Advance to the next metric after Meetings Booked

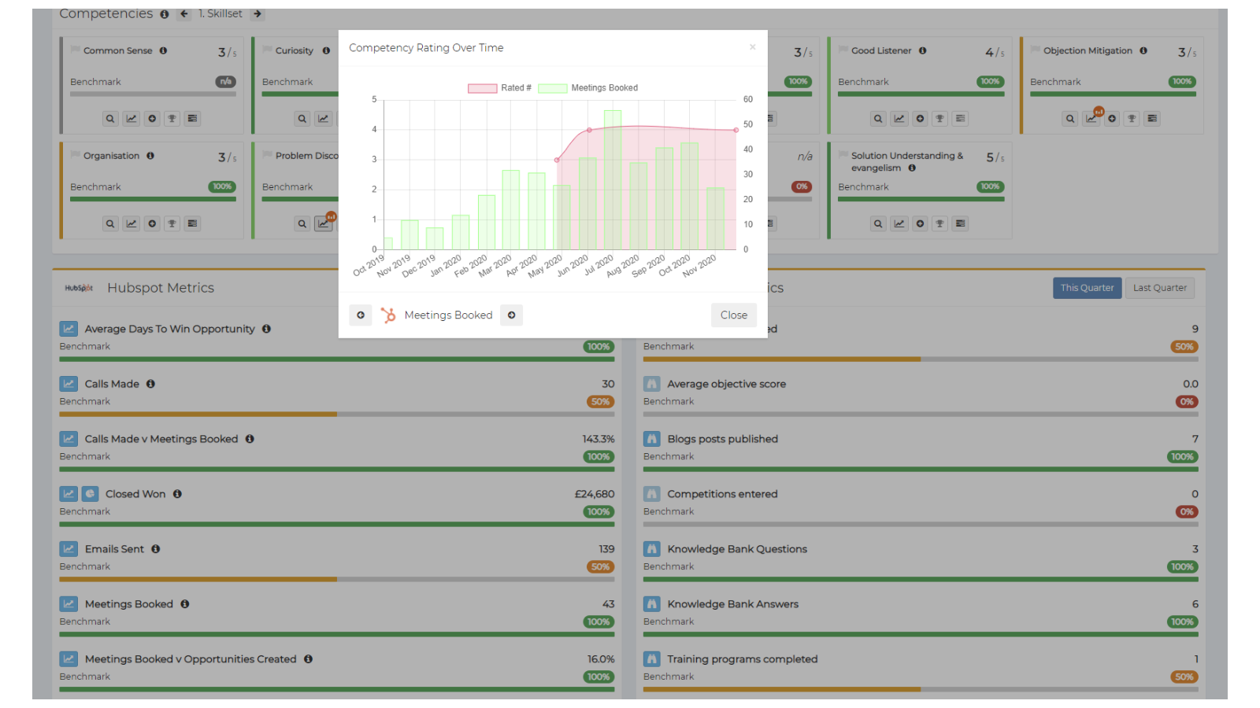tap(511, 315)
